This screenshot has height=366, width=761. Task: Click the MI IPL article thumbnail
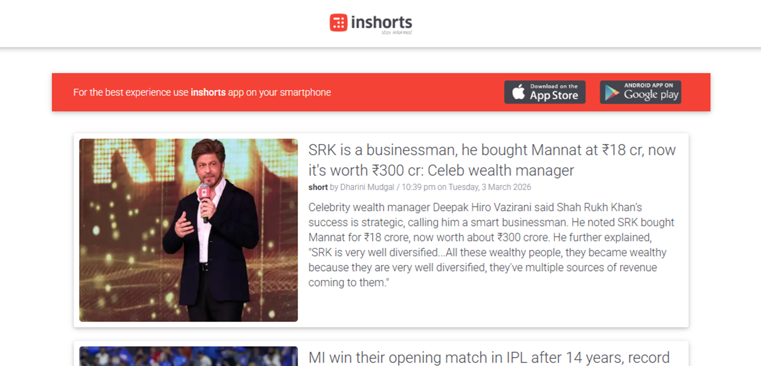point(188,356)
